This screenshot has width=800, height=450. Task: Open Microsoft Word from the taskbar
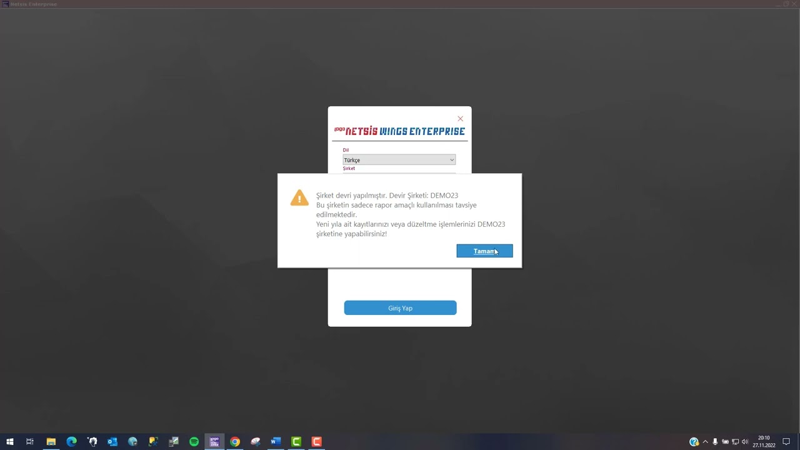pyautogui.click(x=276, y=442)
